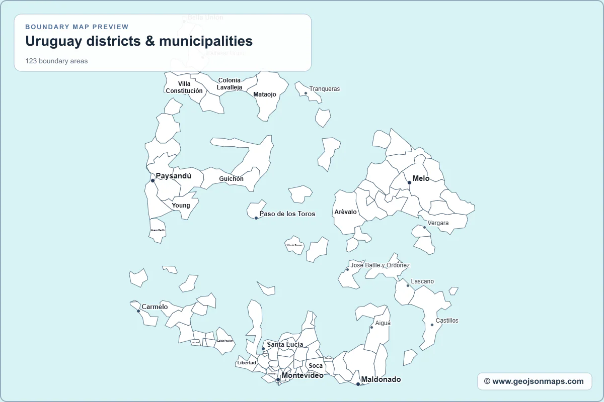The height and width of the screenshot is (402, 604).
Task: Click the Aiguá marker dot
Action: click(x=371, y=327)
